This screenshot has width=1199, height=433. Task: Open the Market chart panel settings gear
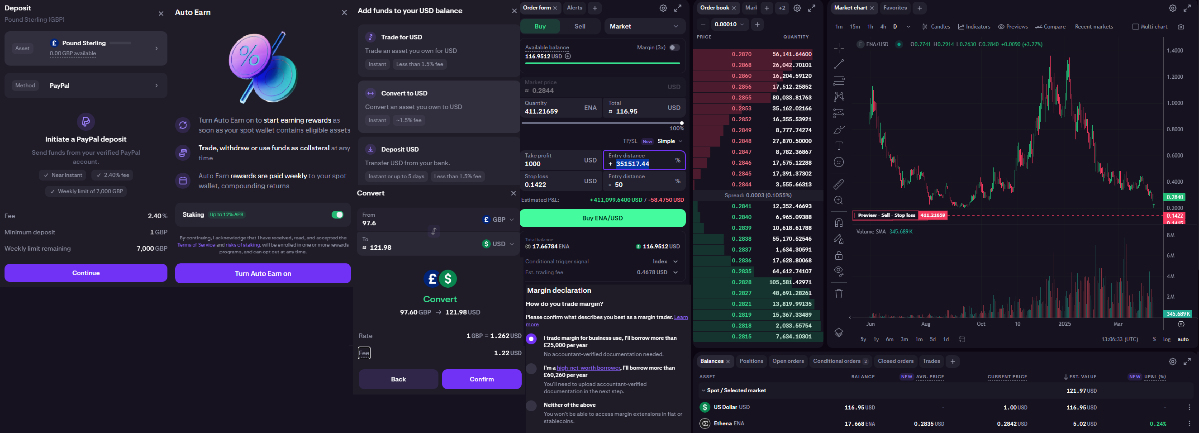pos(1173,8)
